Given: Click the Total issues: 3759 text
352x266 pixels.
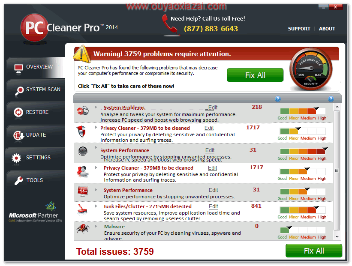Looking at the screenshot, I should 115,251.
